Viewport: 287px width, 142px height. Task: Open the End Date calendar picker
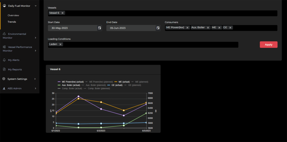[158, 28]
